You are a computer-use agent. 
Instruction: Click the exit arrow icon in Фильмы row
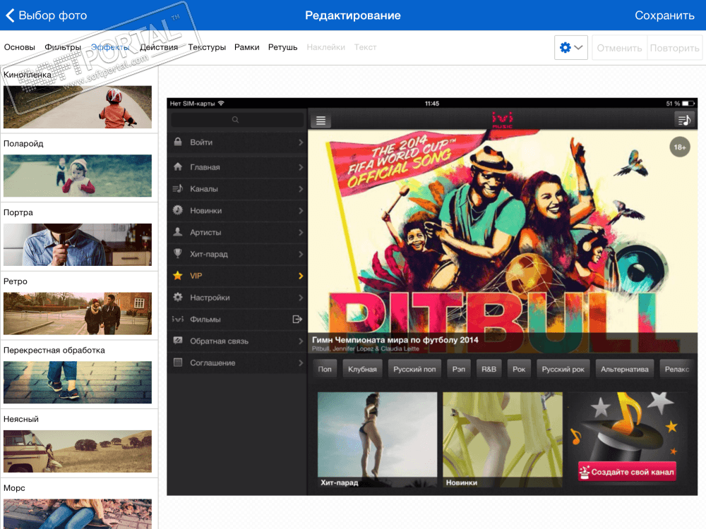coord(297,319)
